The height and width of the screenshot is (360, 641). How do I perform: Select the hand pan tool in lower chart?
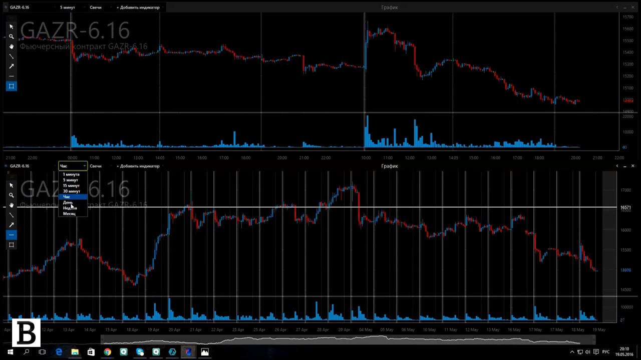click(12, 205)
